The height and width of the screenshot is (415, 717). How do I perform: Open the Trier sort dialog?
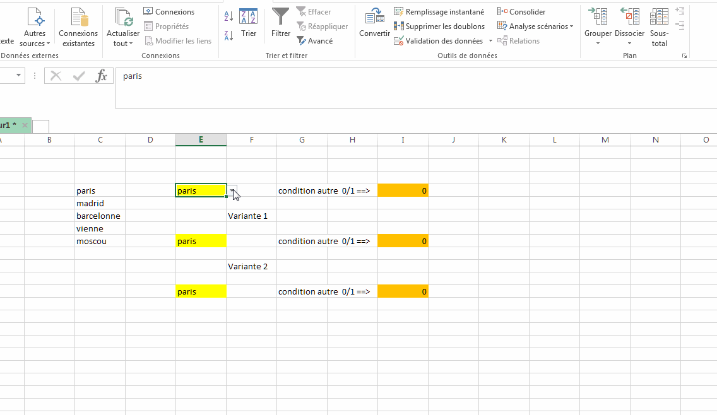point(249,23)
